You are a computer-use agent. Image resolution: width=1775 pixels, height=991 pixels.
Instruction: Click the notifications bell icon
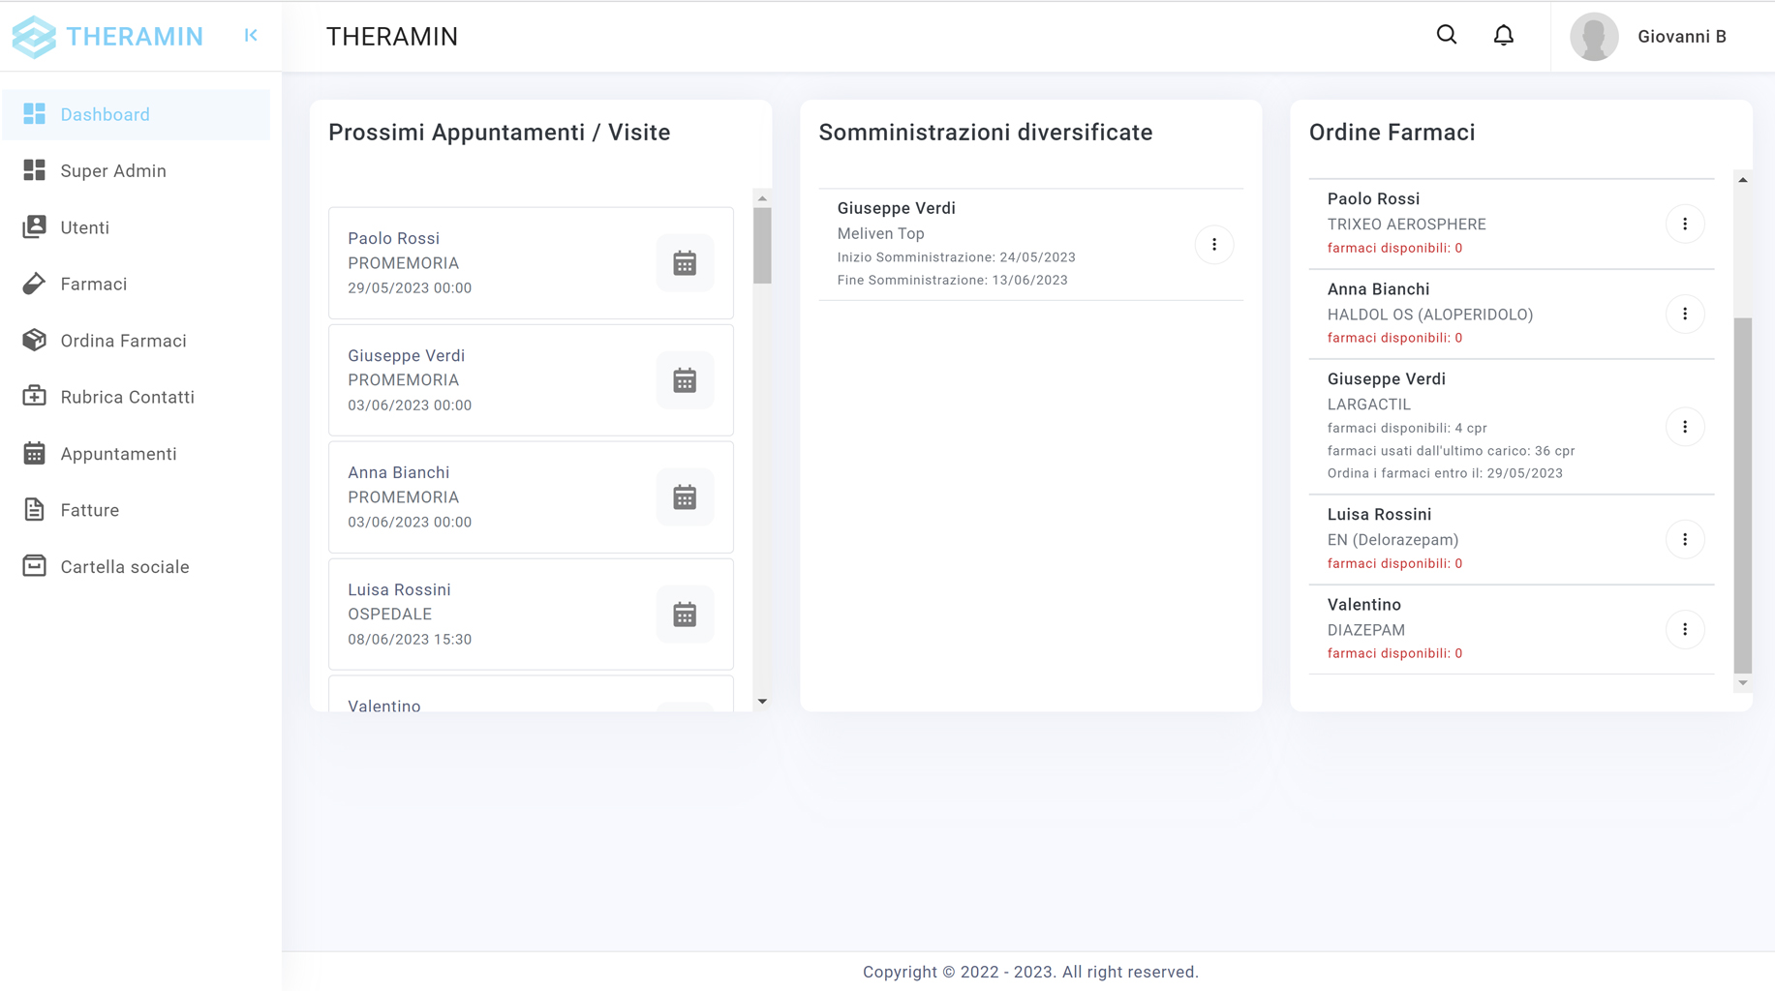[x=1504, y=35]
